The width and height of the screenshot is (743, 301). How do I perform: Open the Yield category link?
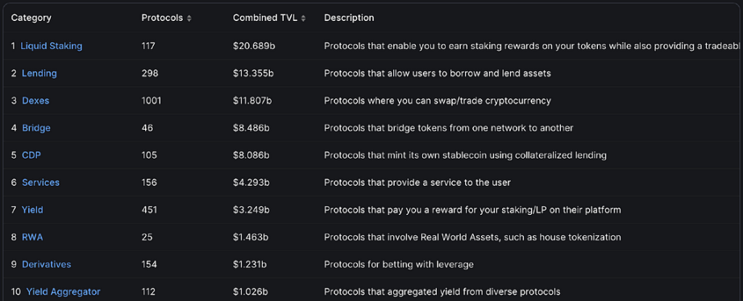[x=32, y=210]
